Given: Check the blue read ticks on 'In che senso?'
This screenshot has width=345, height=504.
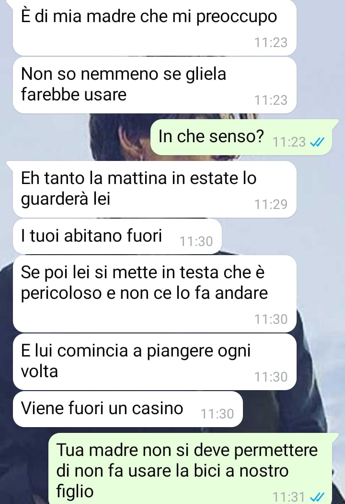Looking at the screenshot, I should (x=317, y=142).
